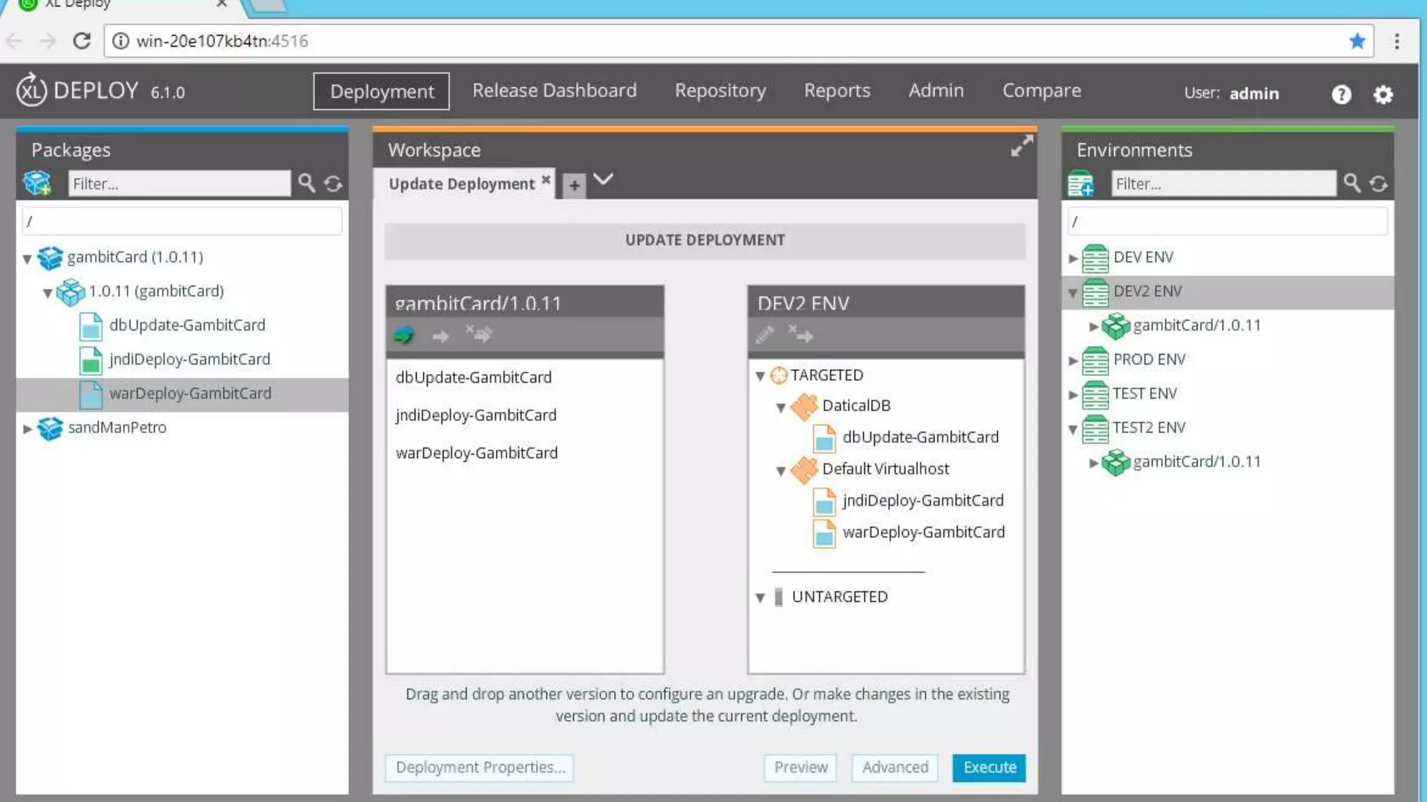
Task: Click the Execute button
Action: (989, 767)
